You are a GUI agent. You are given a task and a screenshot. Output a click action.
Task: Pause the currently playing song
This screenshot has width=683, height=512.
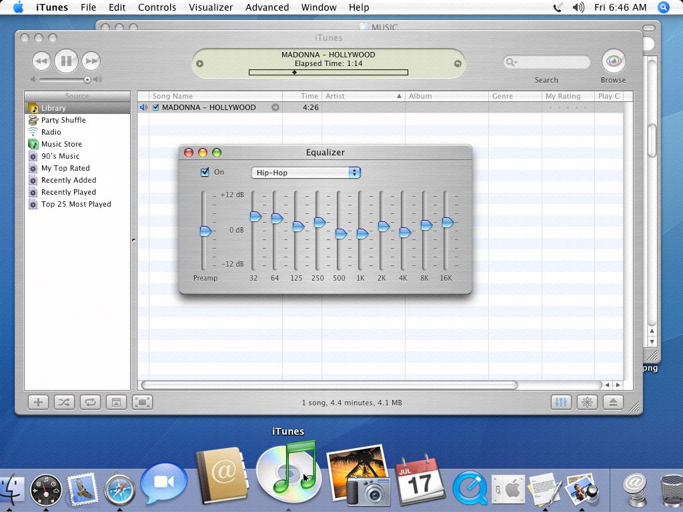click(x=66, y=61)
